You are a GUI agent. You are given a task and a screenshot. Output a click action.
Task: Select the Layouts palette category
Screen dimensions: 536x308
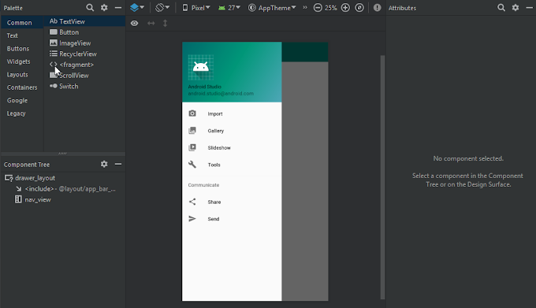22,74
